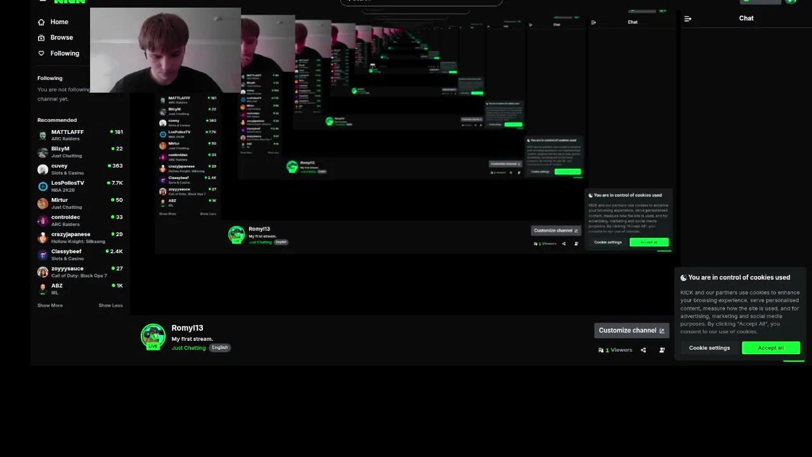The image size is (812, 457).
Task: Click the share stream icon
Action: click(x=643, y=350)
